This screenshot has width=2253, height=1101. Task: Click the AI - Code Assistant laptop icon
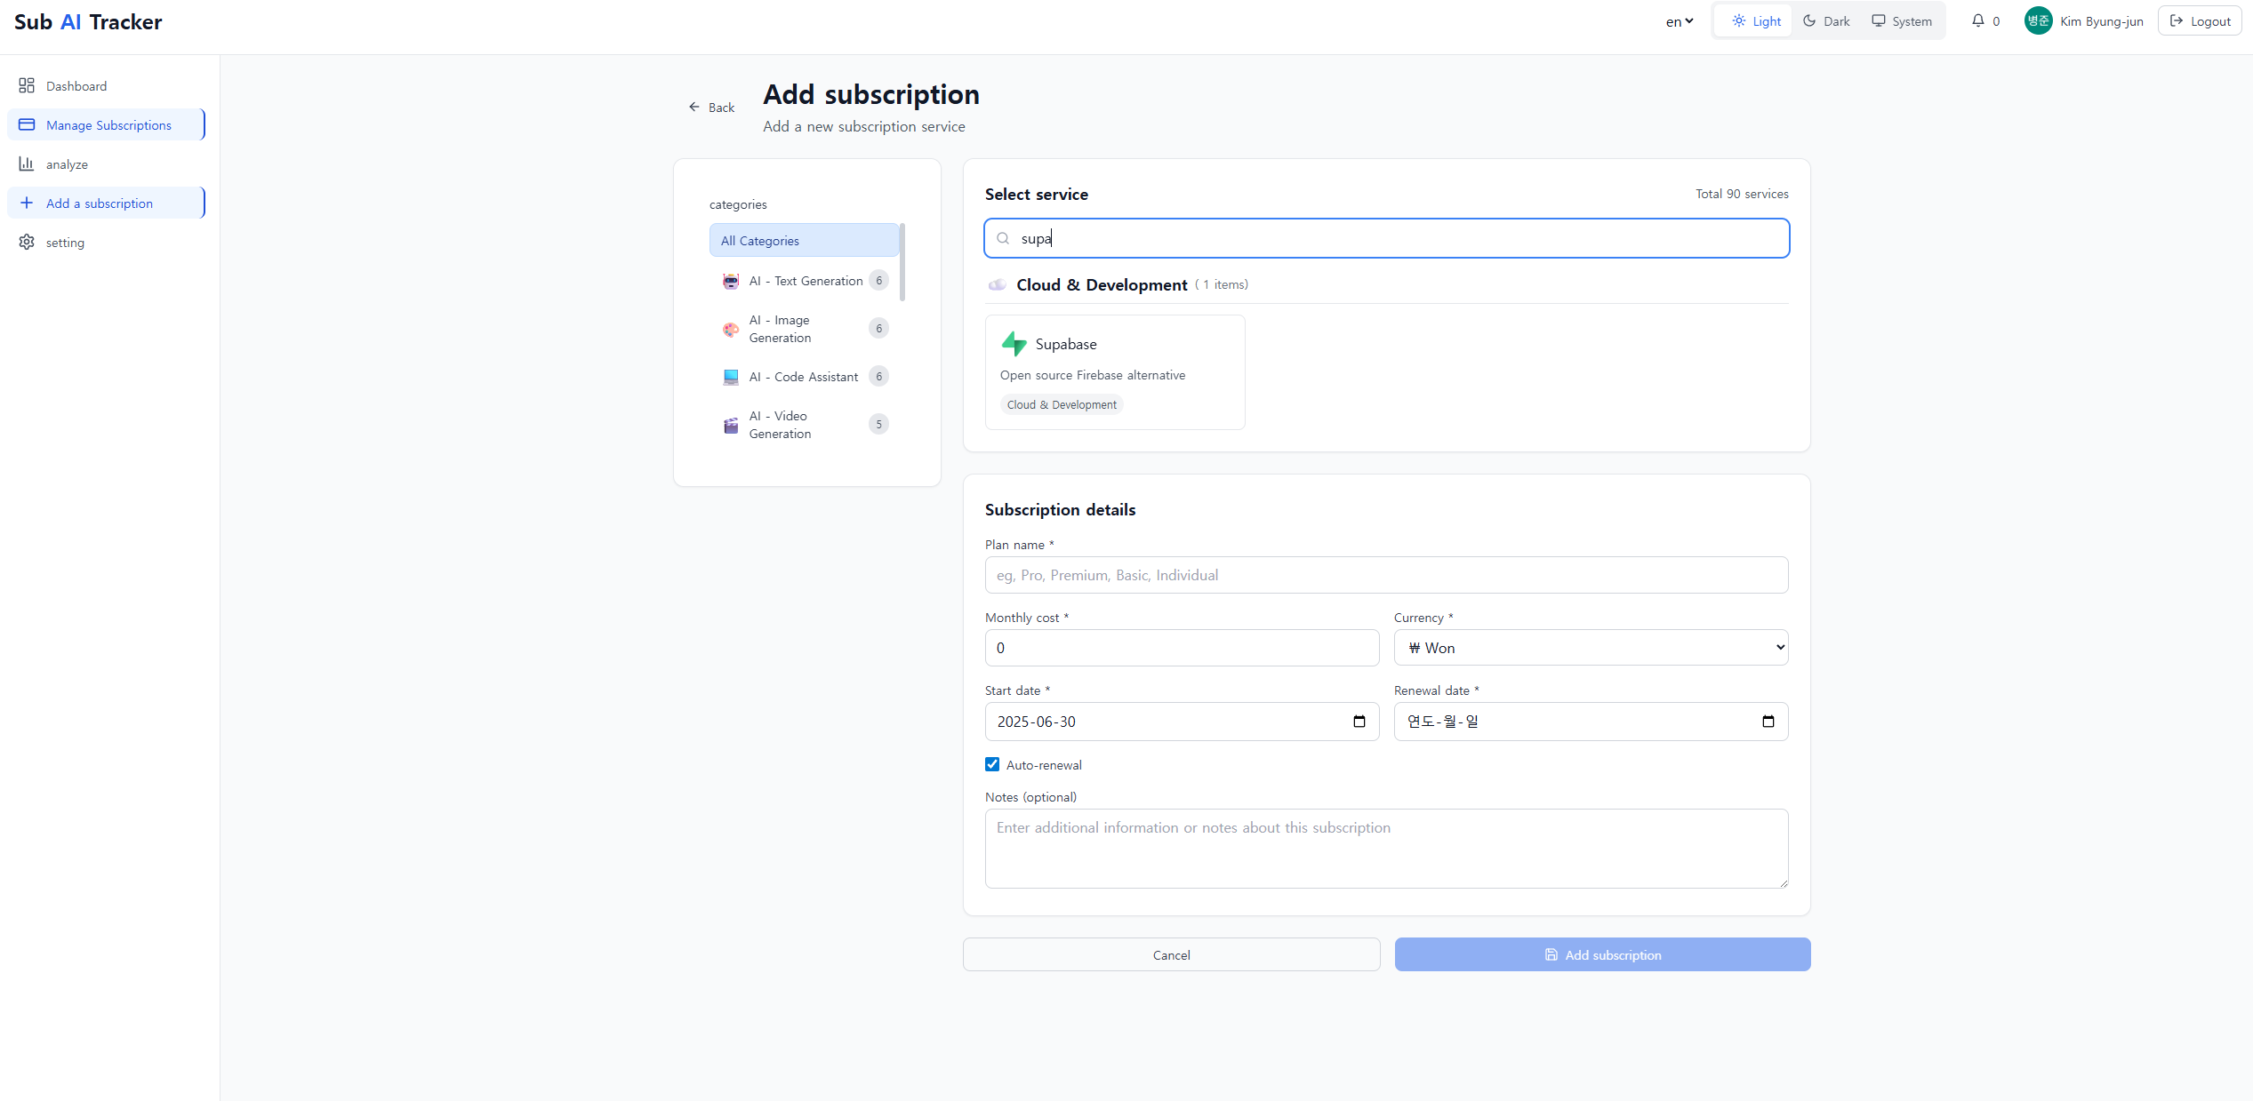click(x=731, y=377)
